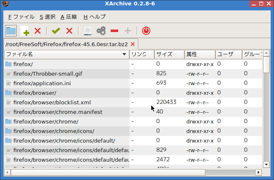Sort by the サイズ column header

click(169, 54)
